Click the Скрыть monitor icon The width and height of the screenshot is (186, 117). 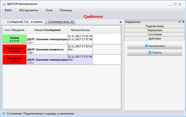150,53
